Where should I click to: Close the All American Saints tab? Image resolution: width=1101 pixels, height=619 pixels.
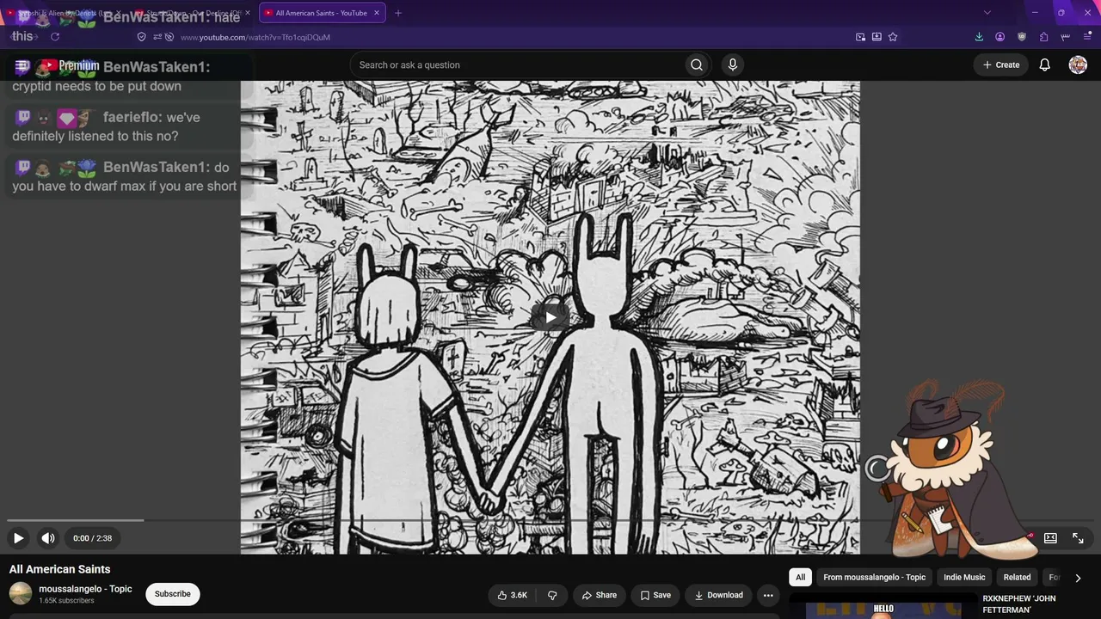pos(377,13)
